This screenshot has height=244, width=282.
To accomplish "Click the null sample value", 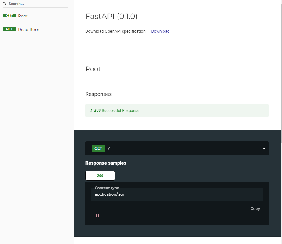I will tap(95, 215).
